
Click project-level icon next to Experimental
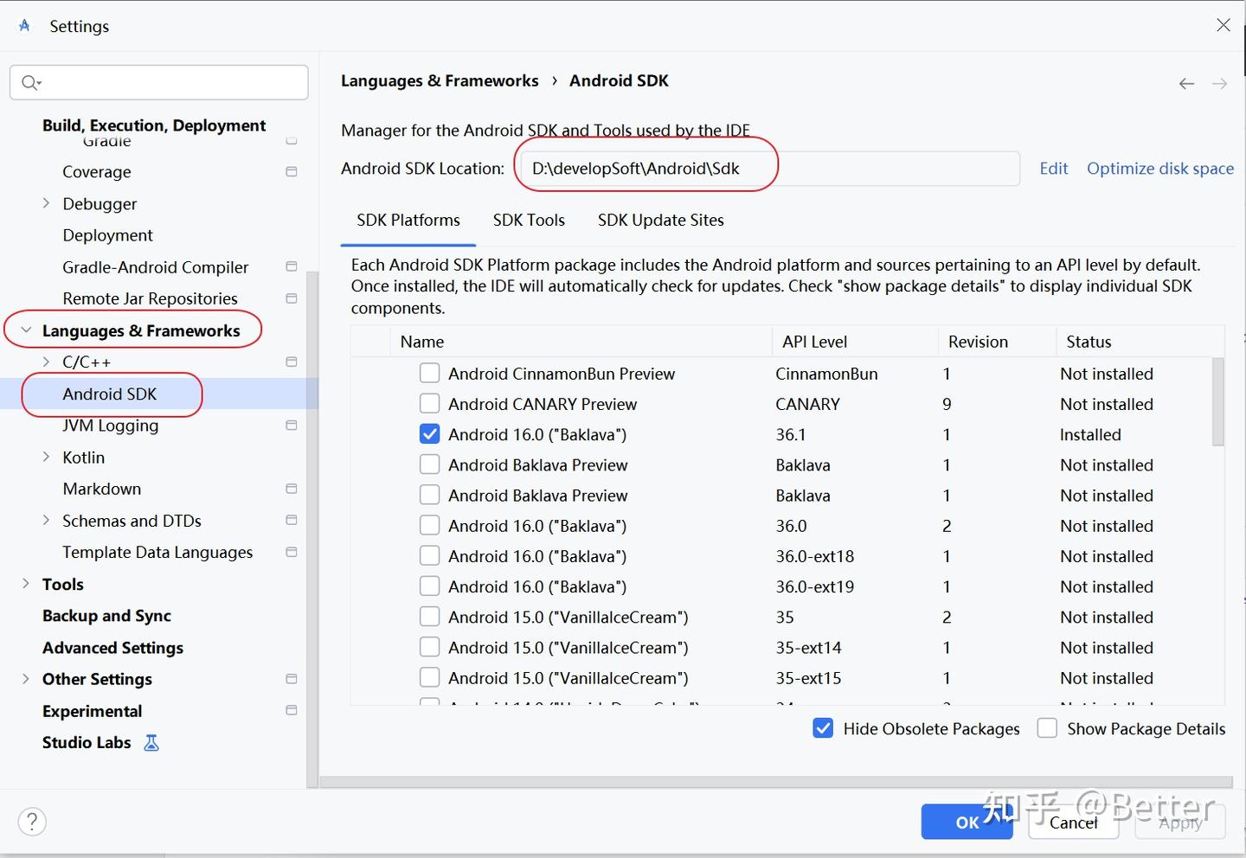tap(292, 711)
